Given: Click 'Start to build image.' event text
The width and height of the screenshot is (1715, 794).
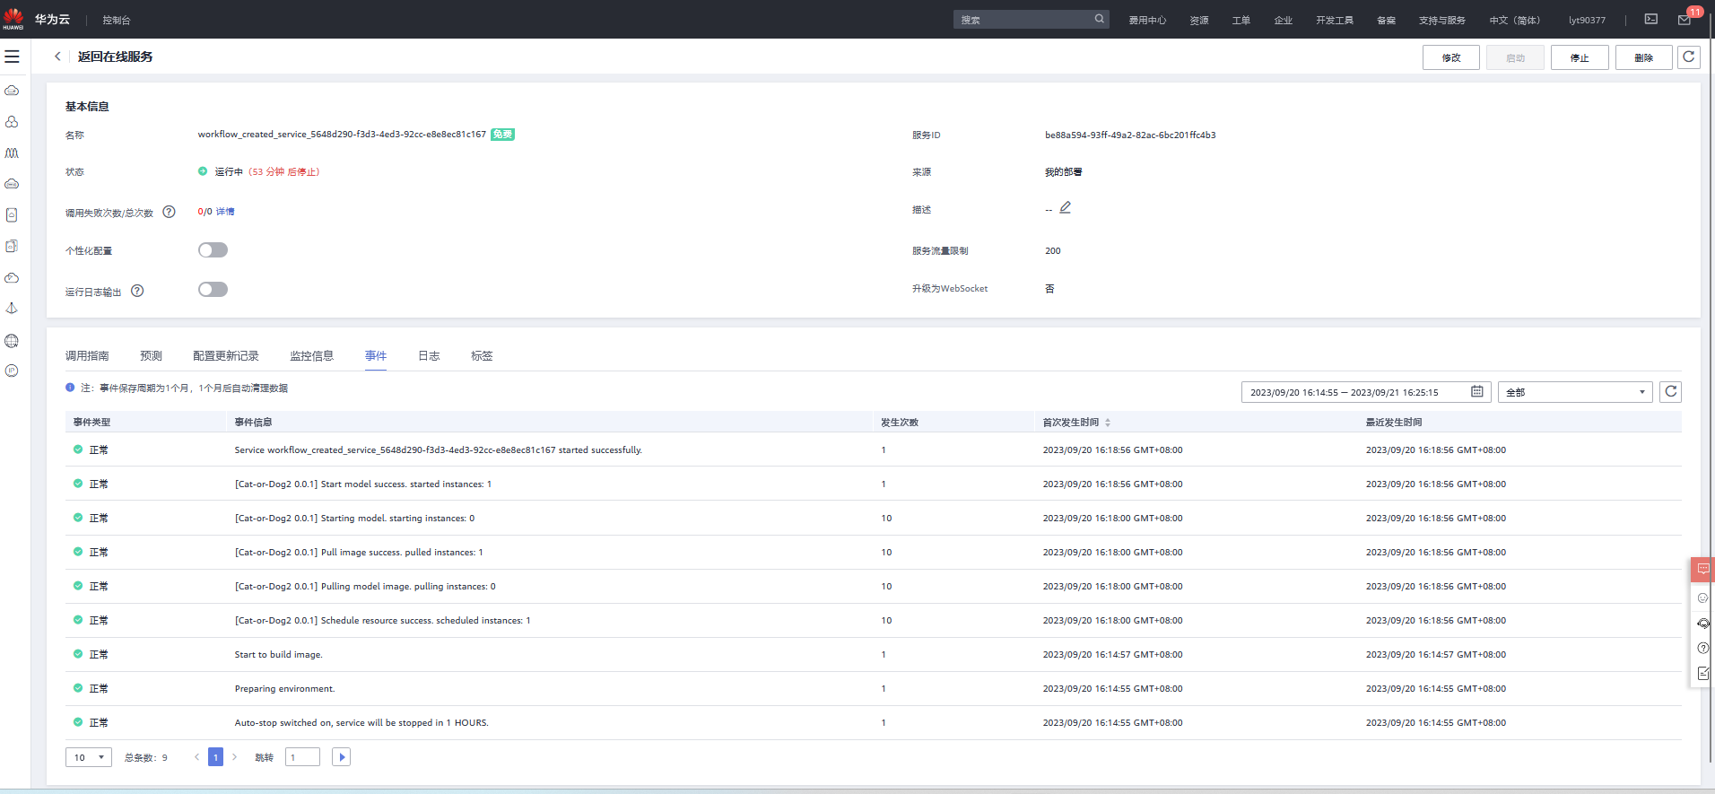Looking at the screenshot, I should [278, 655].
